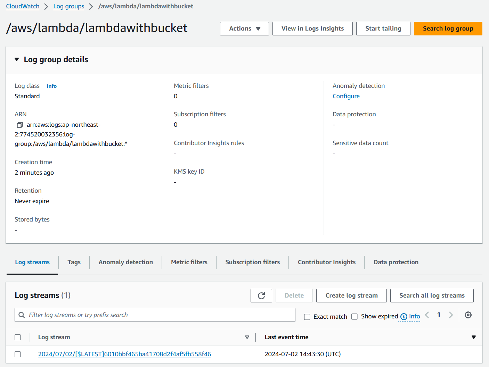Click page number 1 in pagination

point(439,315)
